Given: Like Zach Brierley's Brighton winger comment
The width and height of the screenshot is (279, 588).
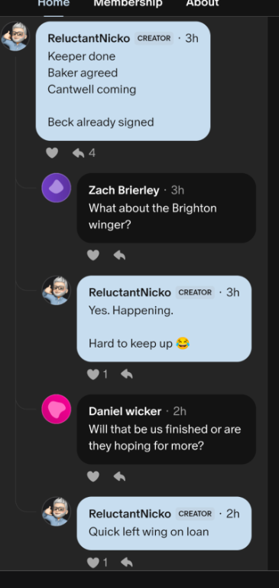Looking at the screenshot, I should (x=93, y=255).
